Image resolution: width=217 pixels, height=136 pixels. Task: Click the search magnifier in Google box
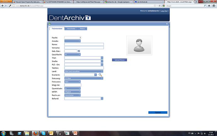point(205,6)
